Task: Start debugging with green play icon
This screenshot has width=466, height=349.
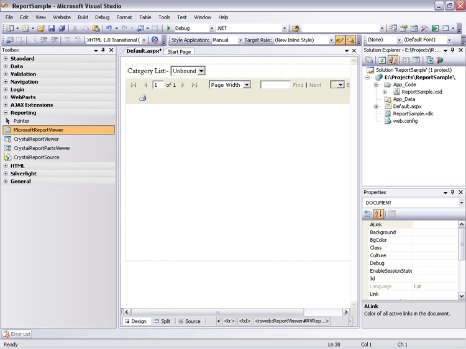Action: click(168, 28)
